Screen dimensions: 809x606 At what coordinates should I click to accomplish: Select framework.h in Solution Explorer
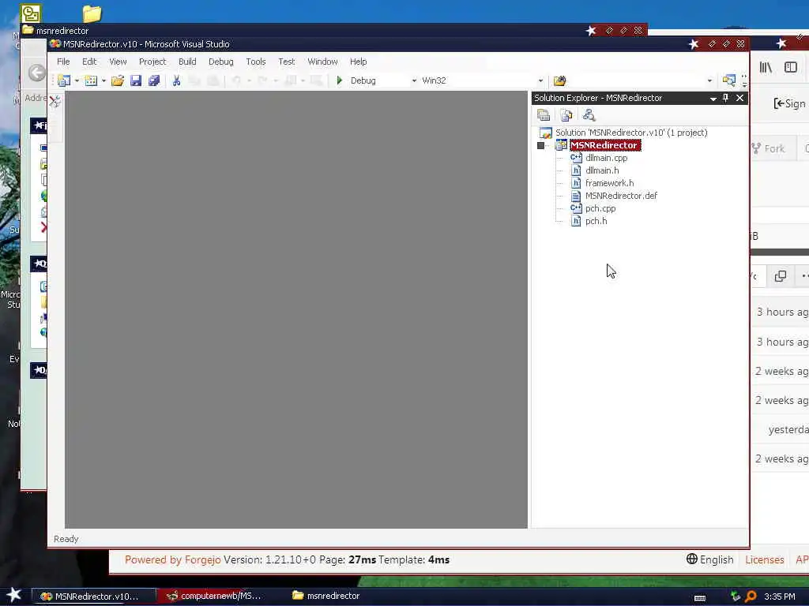(x=609, y=183)
